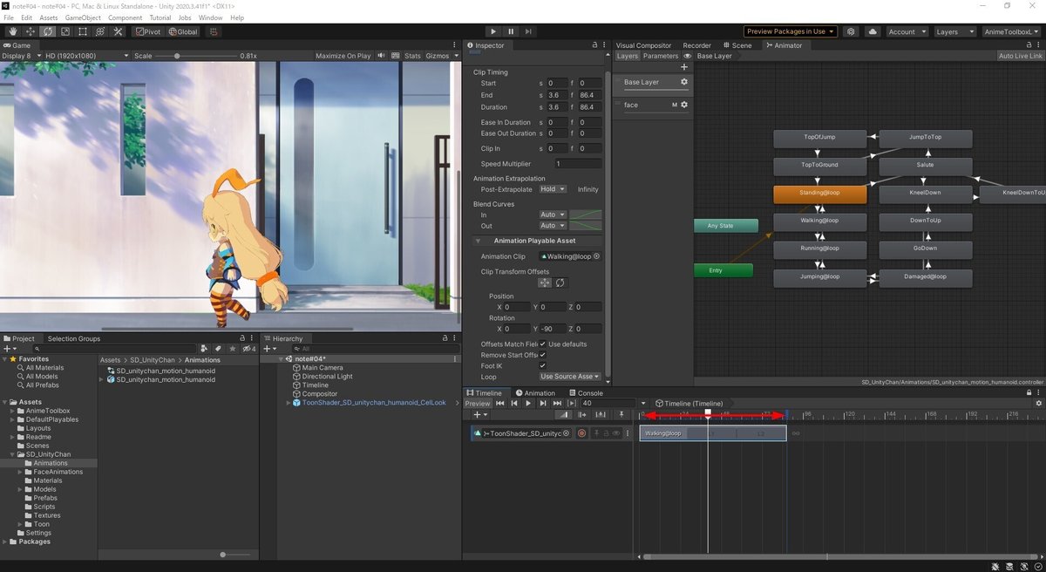The image size is (1046, 572).
Task: Adjust the Game view Scale slider
Action: (198, 56)
